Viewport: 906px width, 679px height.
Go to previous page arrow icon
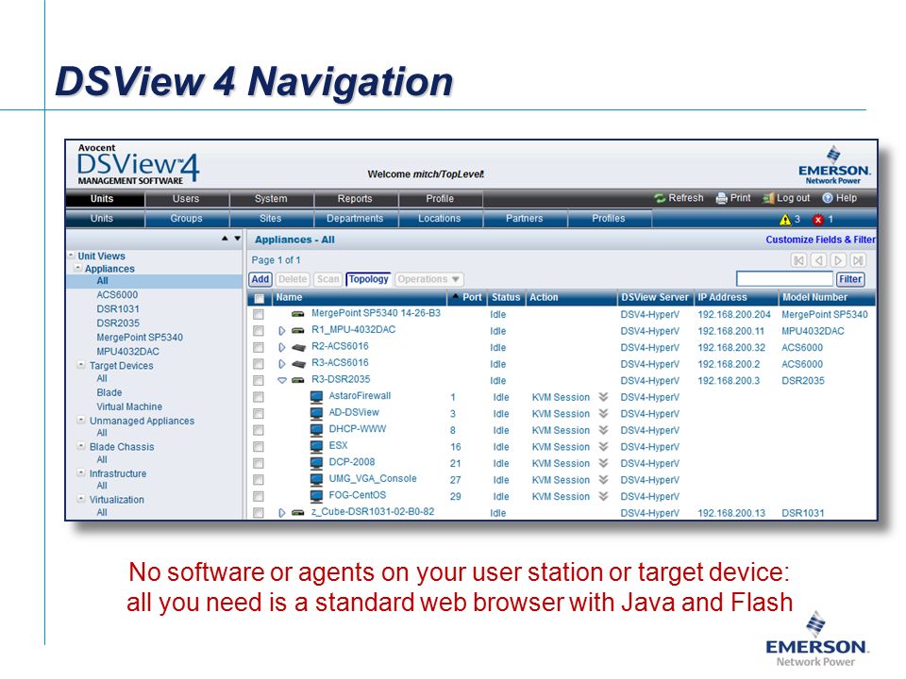(819, 260)
